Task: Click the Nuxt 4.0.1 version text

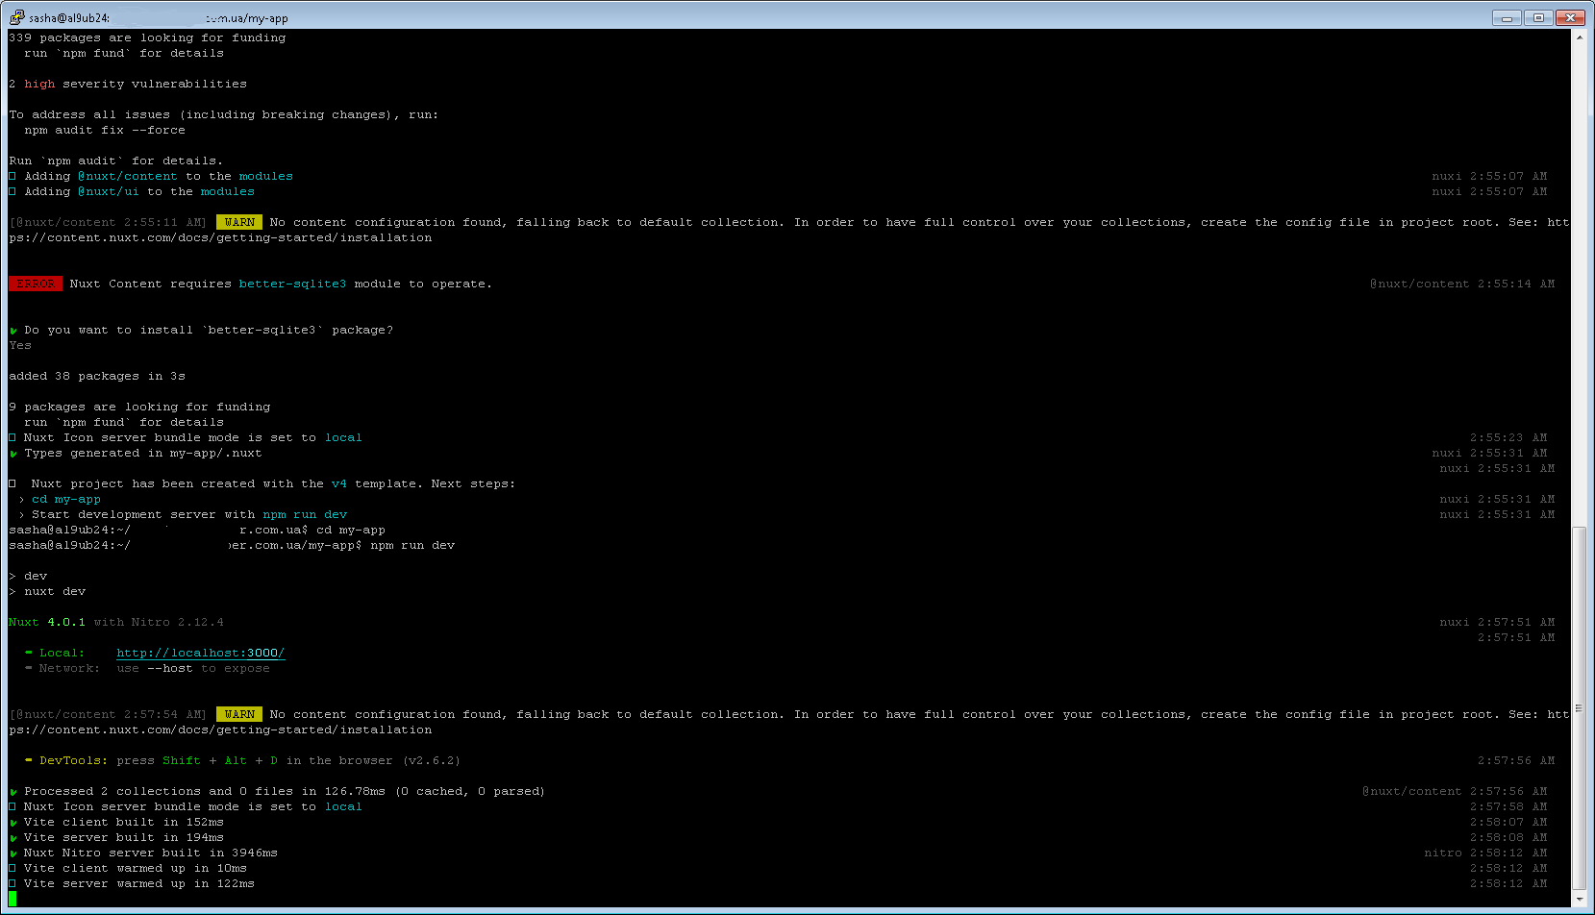Action: 46,622
